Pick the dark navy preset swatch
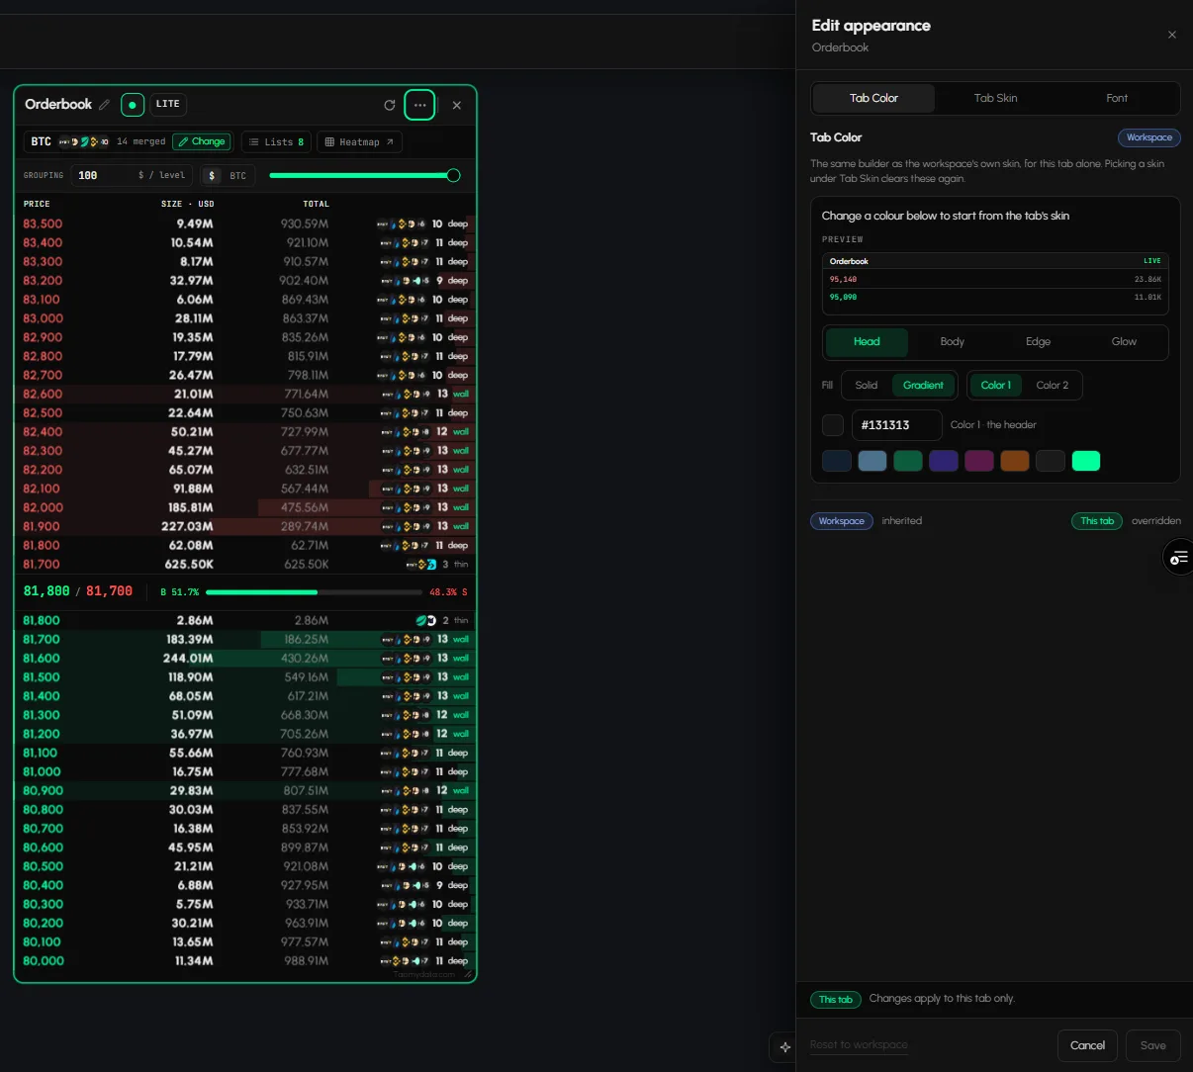 (837, 461)
